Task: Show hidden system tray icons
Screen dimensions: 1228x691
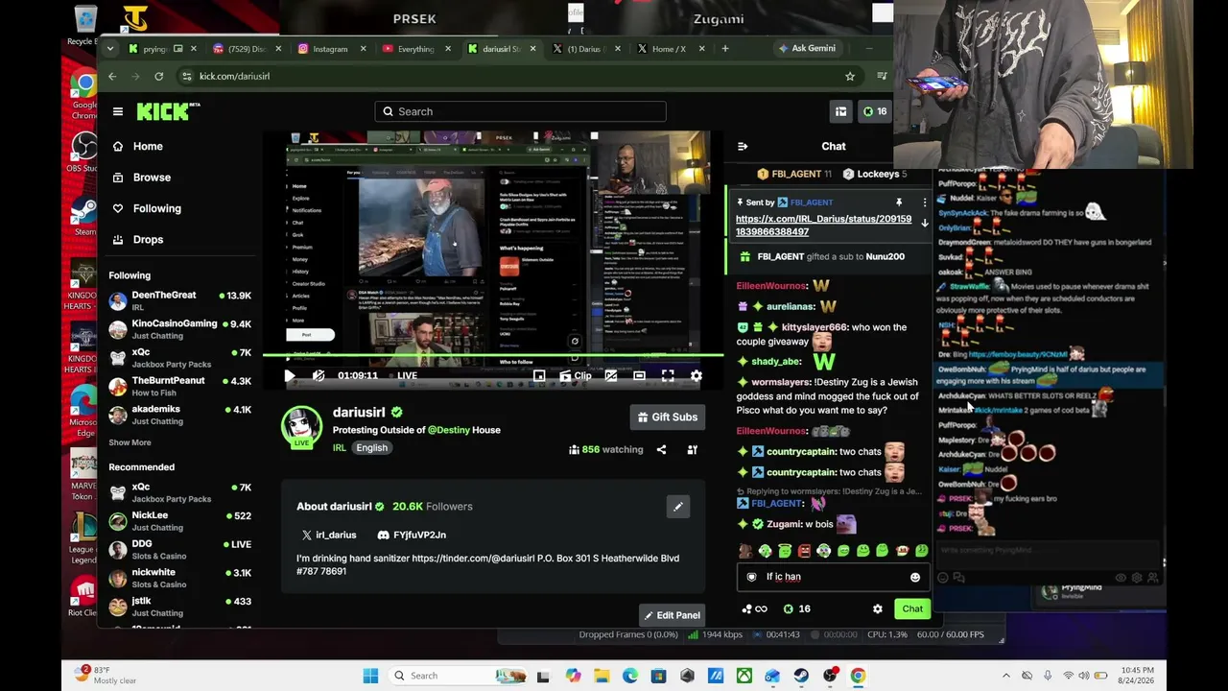Action: point(1005,676)
